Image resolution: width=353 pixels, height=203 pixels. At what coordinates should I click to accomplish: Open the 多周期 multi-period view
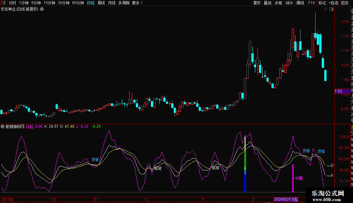(124, 3)
